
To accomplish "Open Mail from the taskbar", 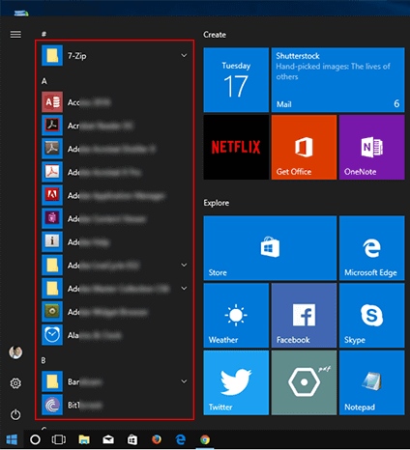I will coord(108,439).
